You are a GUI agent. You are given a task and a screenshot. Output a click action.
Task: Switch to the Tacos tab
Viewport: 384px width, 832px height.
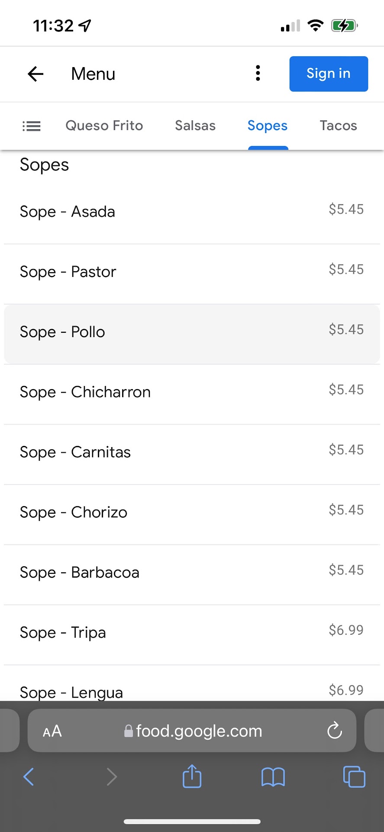[338, 126]
